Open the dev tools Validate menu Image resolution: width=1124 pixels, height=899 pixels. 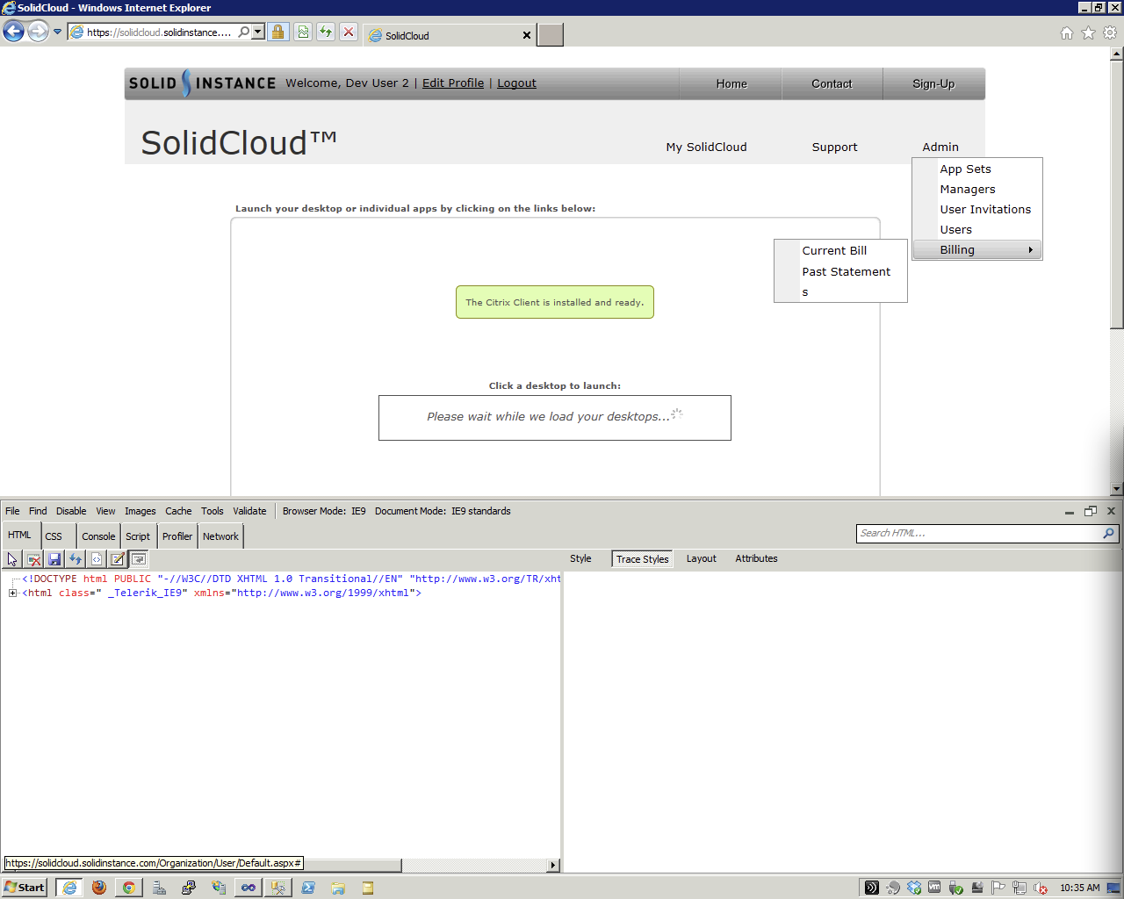click(249, 511)
